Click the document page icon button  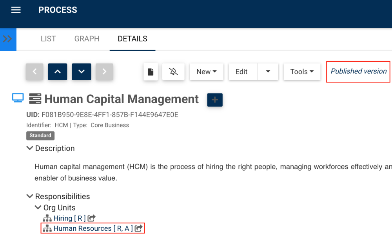[x=151, y=72]
